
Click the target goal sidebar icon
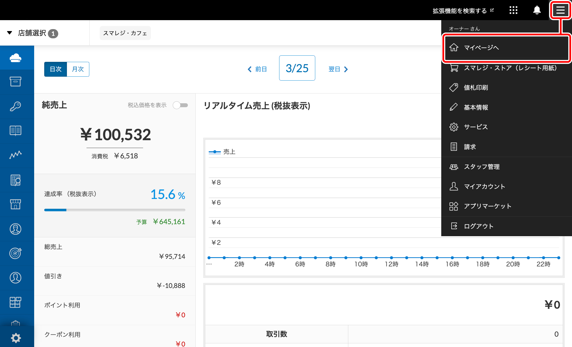(16, 253)
